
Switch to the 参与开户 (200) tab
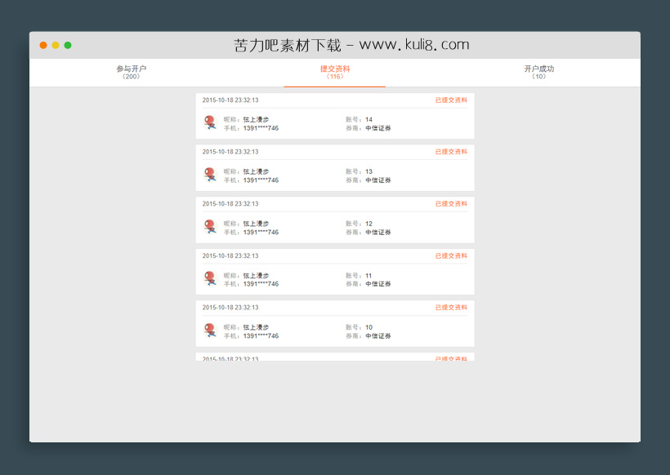coord(132,73)
